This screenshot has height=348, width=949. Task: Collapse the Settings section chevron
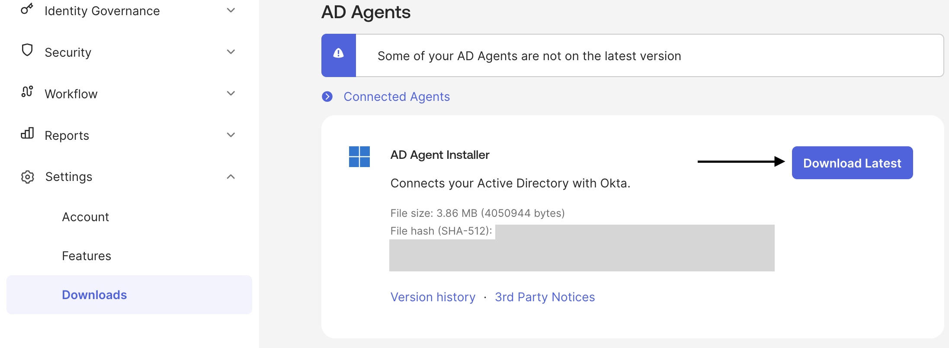231,177
